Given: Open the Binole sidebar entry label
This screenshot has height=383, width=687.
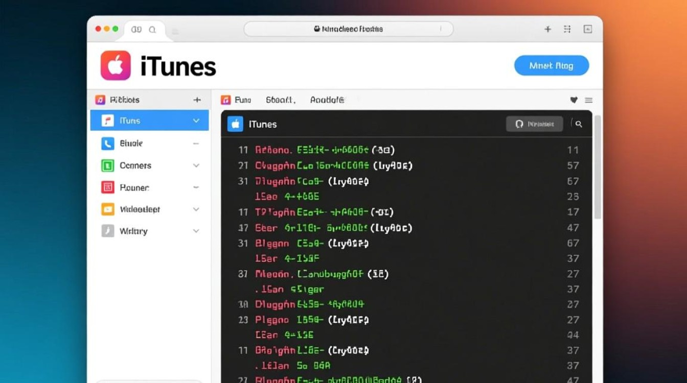Looking at the screenshot, I should (x=131, y=143).
